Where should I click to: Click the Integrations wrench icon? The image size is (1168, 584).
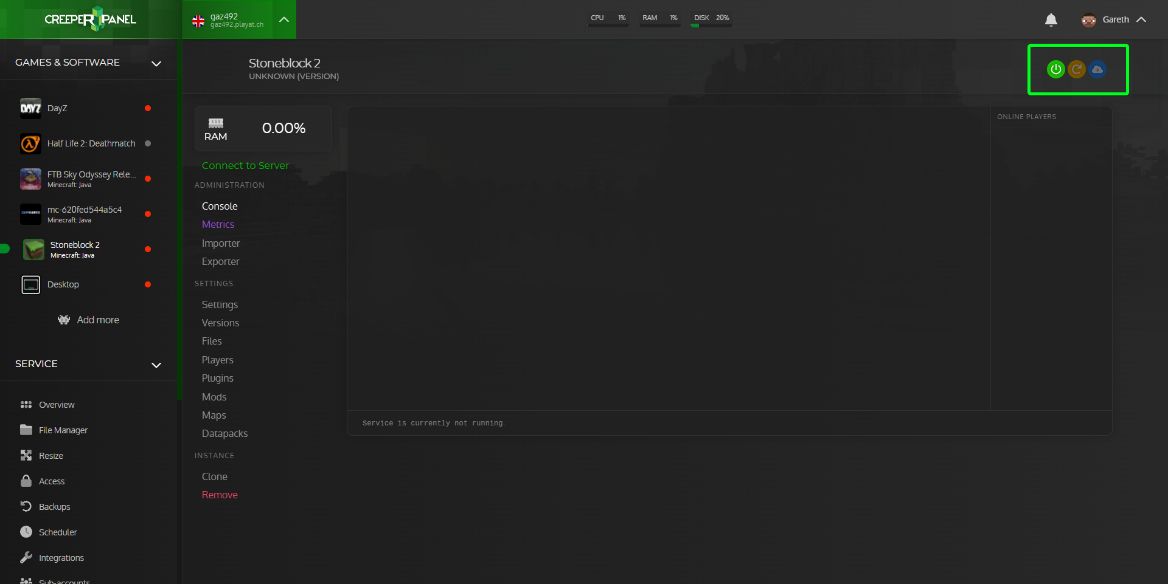pos(26,557)
